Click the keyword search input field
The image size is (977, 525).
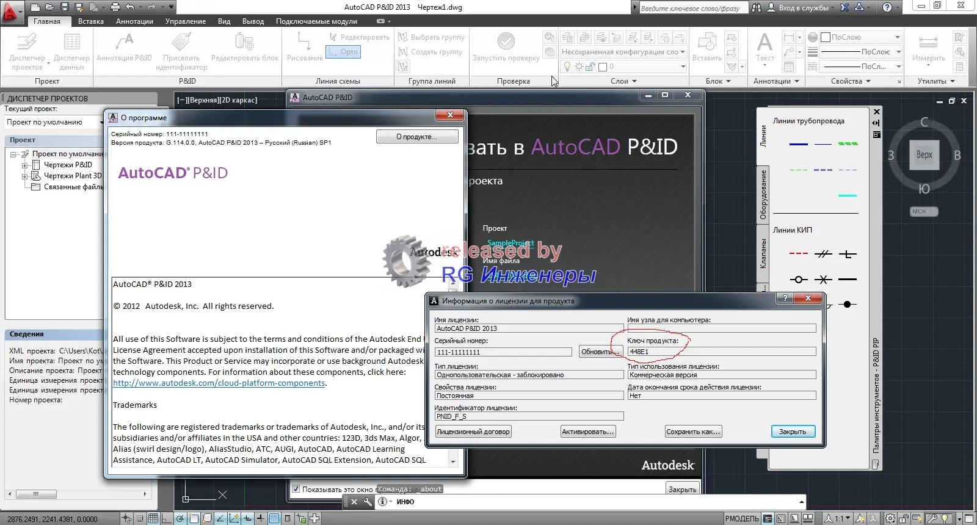point(693,8)
